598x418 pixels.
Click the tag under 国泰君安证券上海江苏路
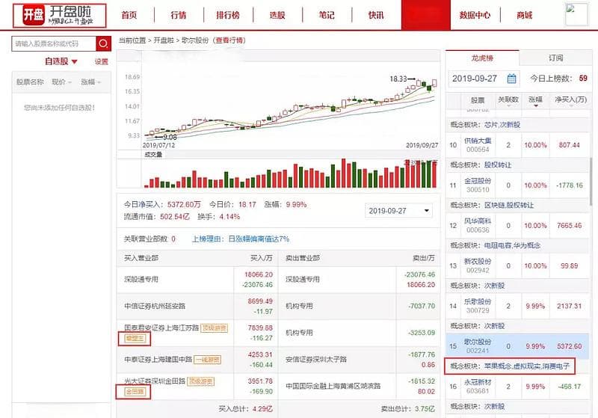point(135,338)
